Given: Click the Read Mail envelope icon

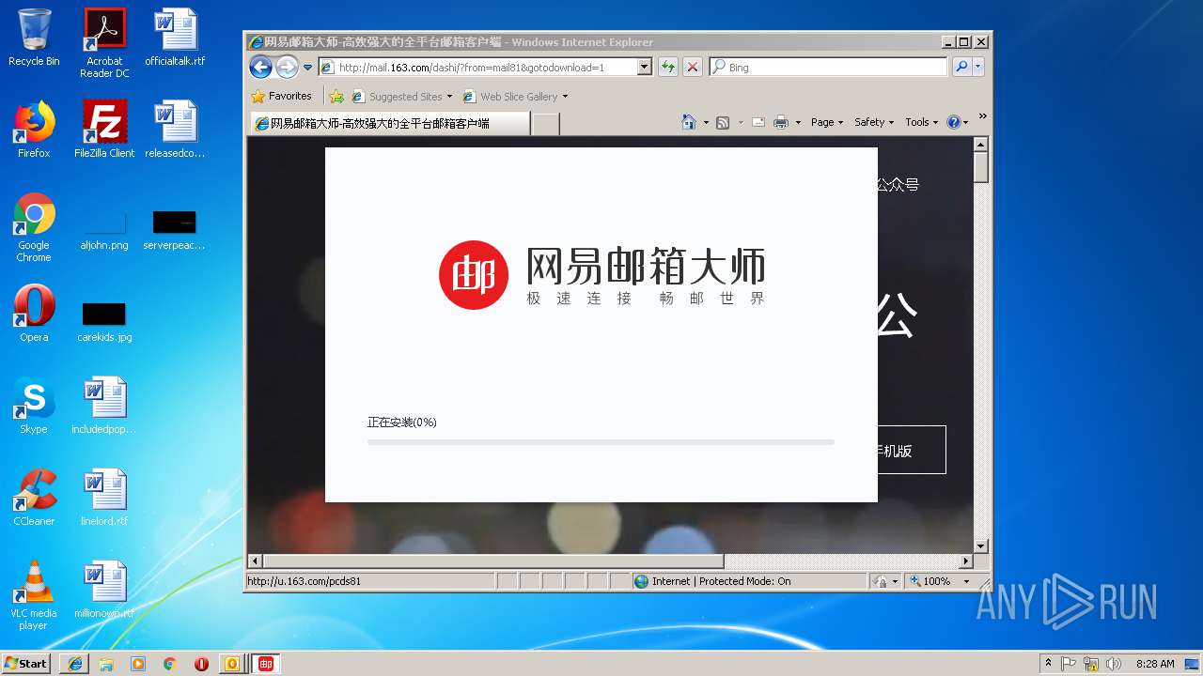Looking at the screenshot, I should (758, 122).
